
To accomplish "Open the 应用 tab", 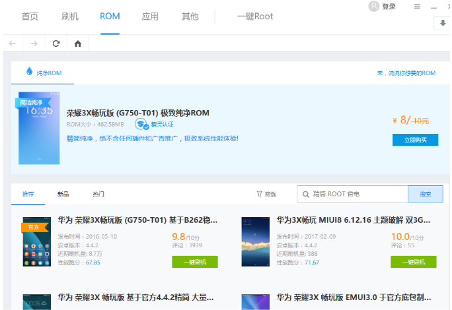I will click(x=150, y=16).
